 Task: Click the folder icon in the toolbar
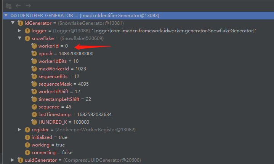[x=8, y=6]
